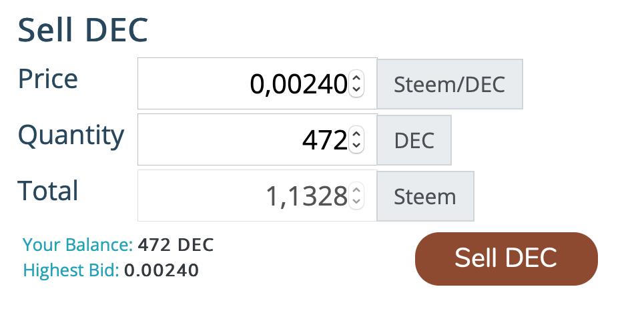This screenshot has width=634, height=319.
Task: Increase price with the up stepper arrow
Action: click(356, 78)
